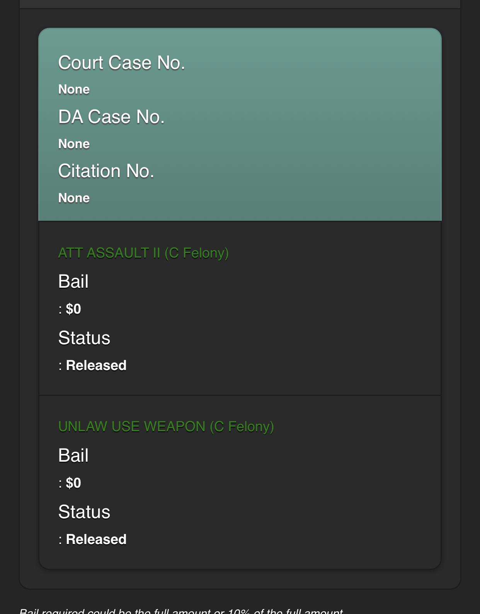Click the DA Case No. heading
The width and height of the screenshot is (480, 614).
(x=111, y=117)
